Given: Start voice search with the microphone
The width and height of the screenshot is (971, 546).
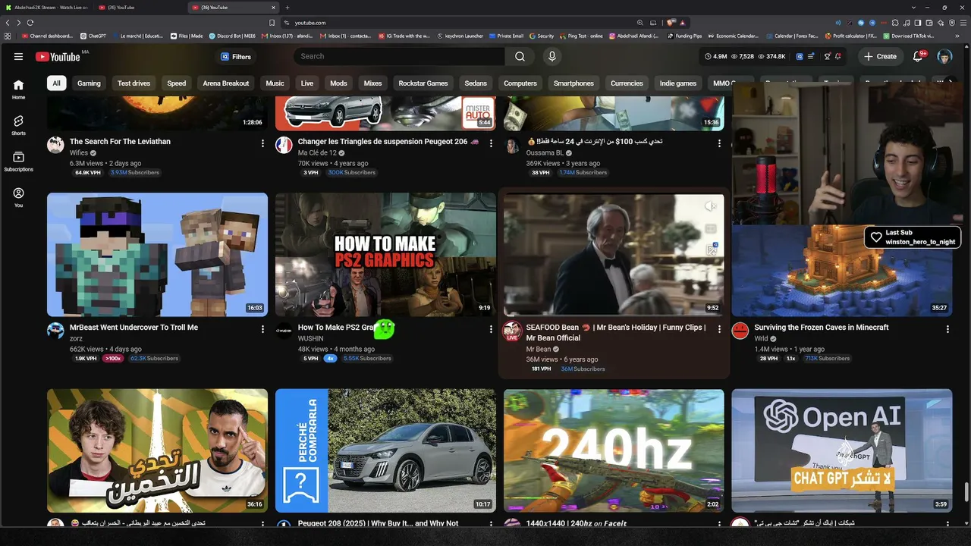Looking at the screenshot, I should pos(552,56).
